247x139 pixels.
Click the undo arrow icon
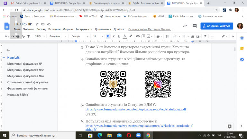coord(7,36)
